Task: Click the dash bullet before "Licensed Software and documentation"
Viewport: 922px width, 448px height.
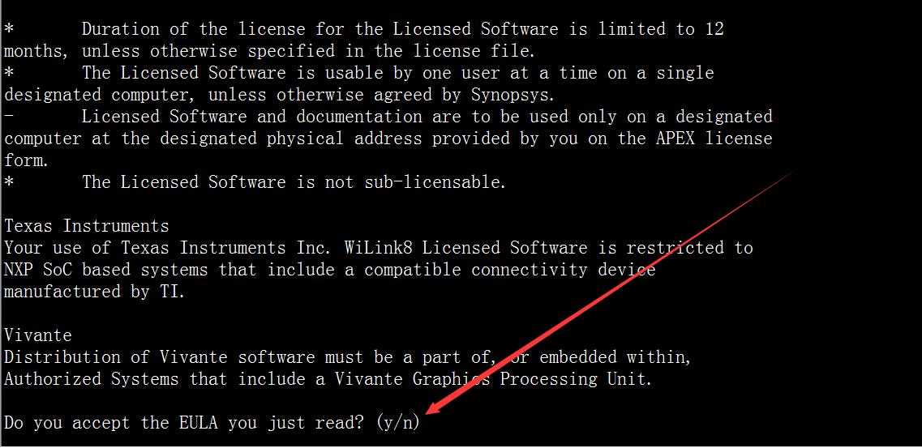Action: 8,117
